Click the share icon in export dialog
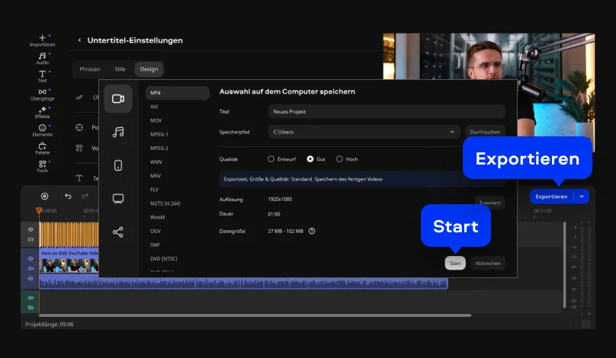Viewport: 616px width, 358px height. [x=118, y=232]
